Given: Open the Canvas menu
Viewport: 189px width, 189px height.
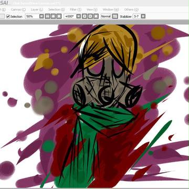Looking at the screenshot, I should (x=18, y=9).
